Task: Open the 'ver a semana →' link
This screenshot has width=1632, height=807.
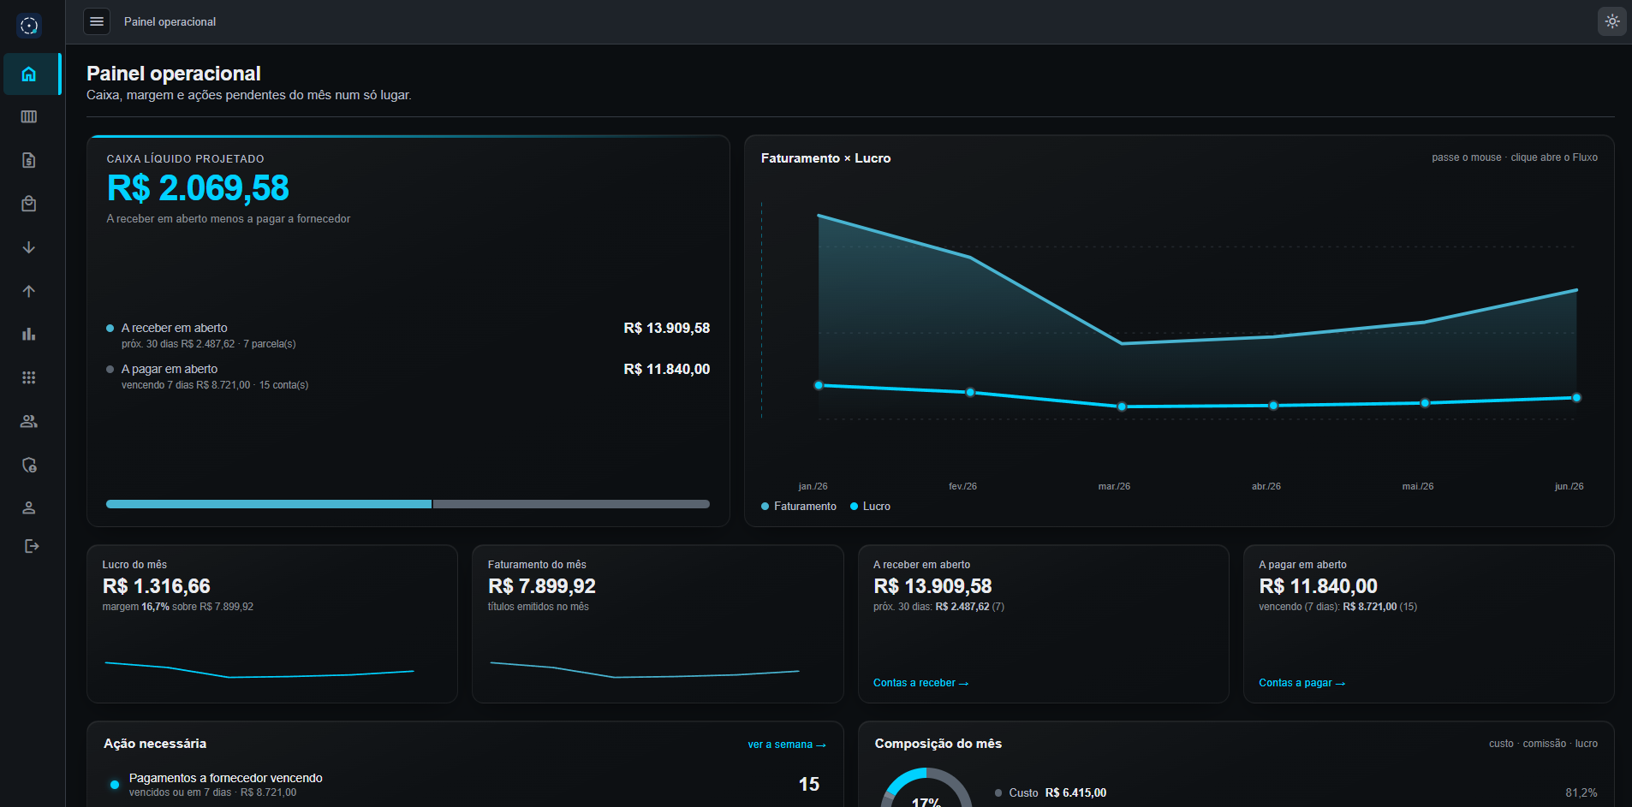Action: [x=787, y=745]
